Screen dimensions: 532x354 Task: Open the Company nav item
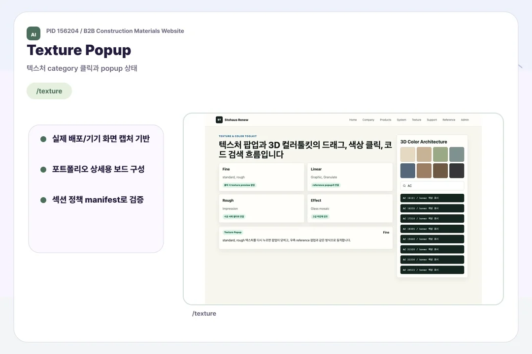coord(368,120)
